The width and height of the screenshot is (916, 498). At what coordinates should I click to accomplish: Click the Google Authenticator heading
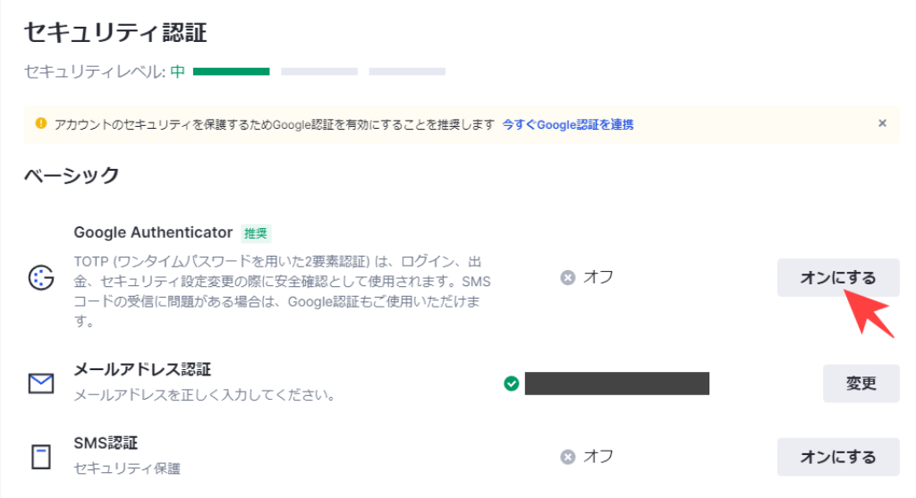pos(153,232)
